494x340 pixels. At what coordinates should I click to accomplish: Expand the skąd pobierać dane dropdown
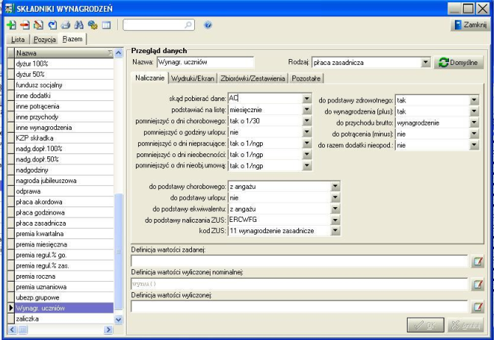[306, 99]
